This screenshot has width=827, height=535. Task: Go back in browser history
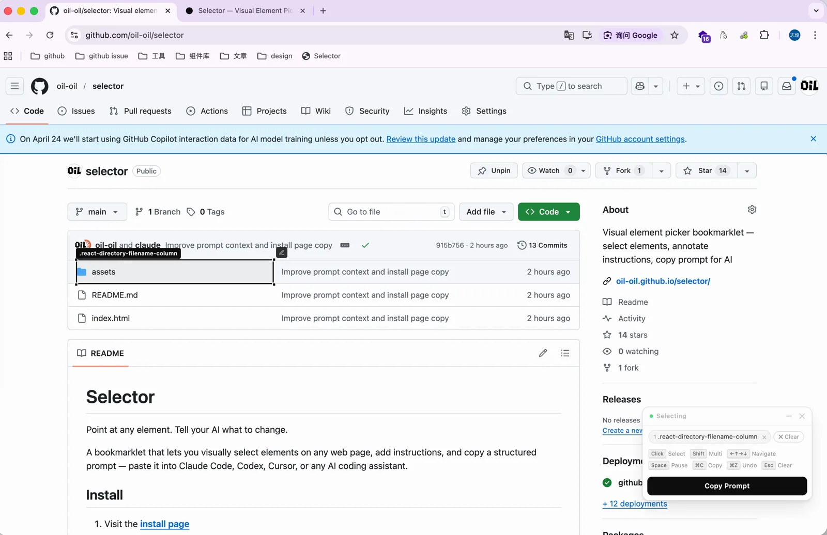click(x=9, y=35)
